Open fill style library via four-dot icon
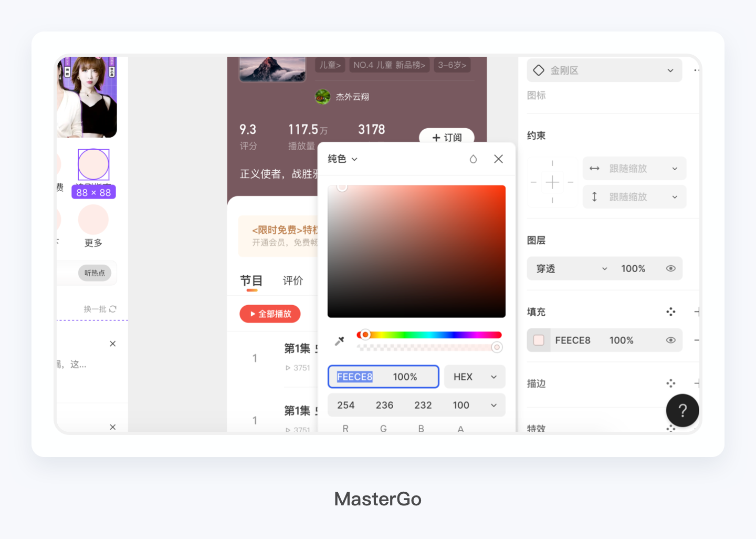The height and width of the screenshot is (539, 756). pos(670,312)
